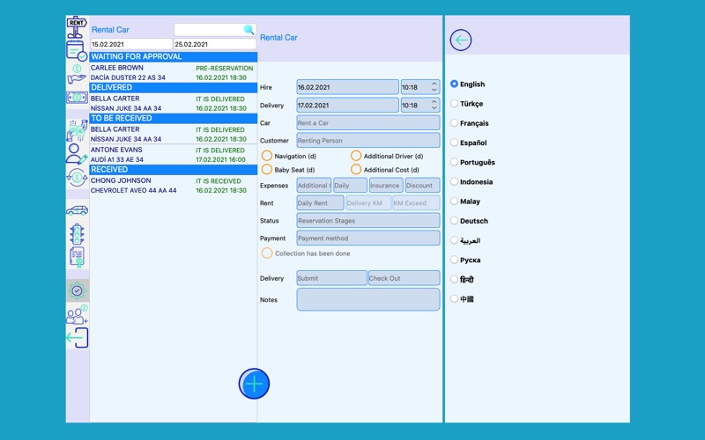Select Русска language option
The image size is (705, 440).
tap(465, 260)
